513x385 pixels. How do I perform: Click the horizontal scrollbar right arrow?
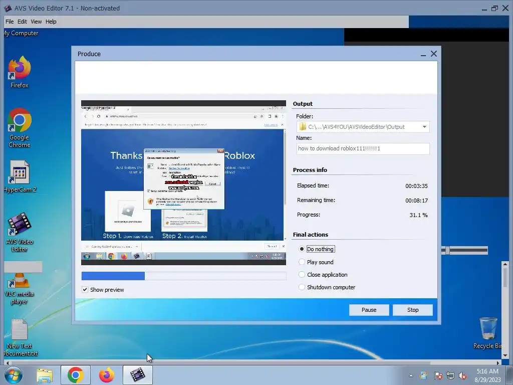coord(498,363)
